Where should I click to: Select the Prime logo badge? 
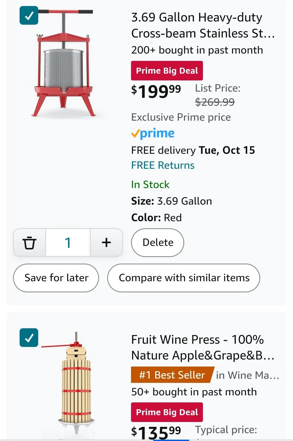coord(153,133)
